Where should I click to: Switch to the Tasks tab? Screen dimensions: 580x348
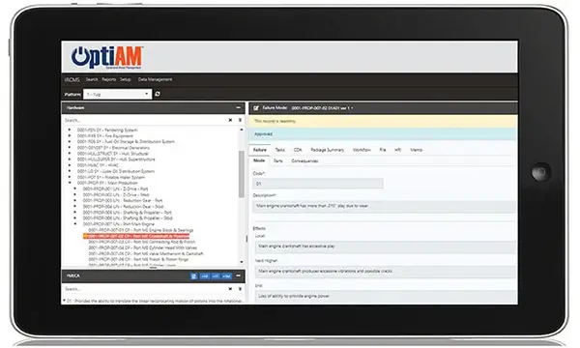point(280,150)
